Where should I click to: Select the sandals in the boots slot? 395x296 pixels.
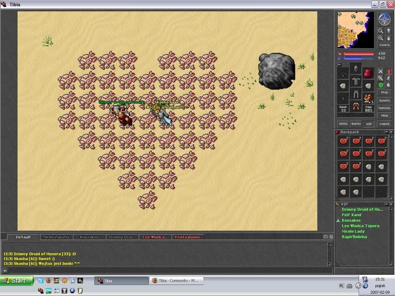pyautogui.click(x=356, y=106)
